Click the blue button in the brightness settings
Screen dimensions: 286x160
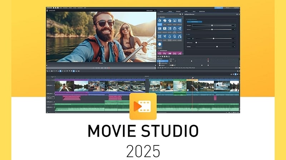tap(194, 22)
